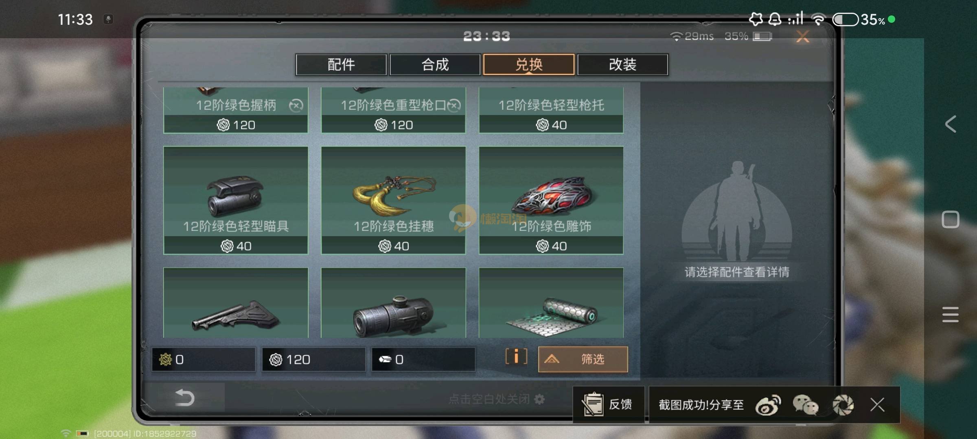Click the 反馈 feedback button
The image size is (977, 439).
pos(608,404)
